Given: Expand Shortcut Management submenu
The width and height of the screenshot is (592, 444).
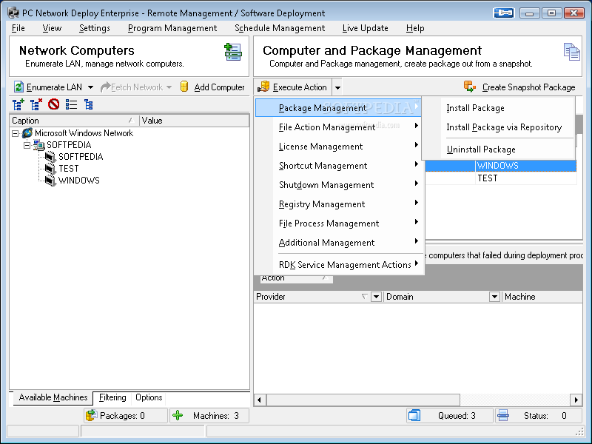Looking at the screenshot, I should click(x=338, y=166).
